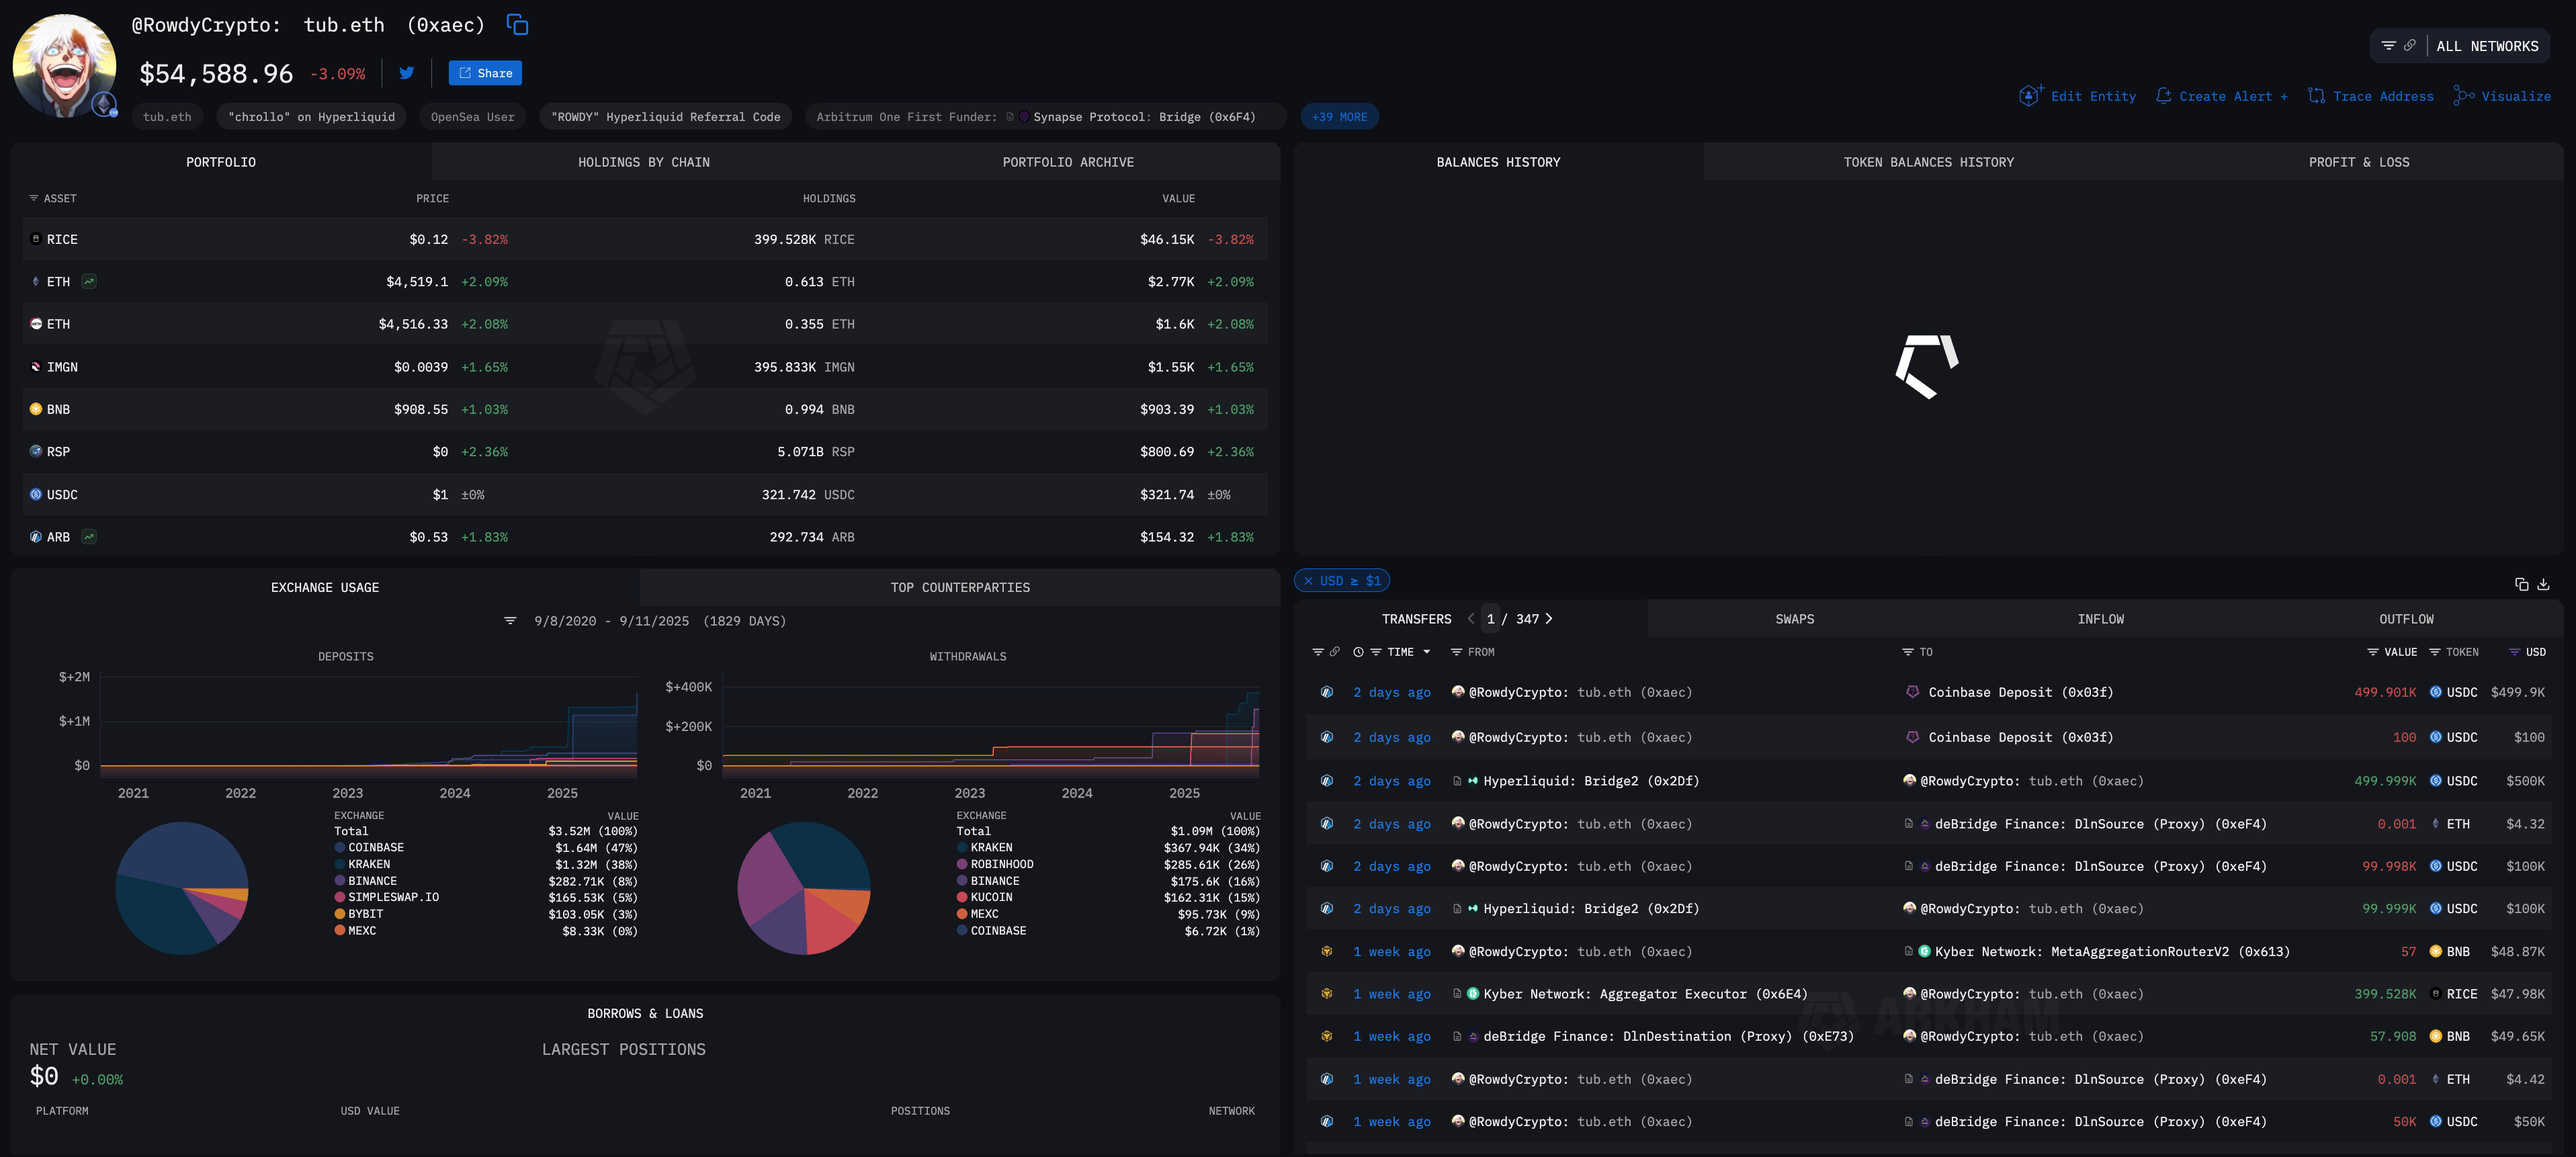
Task: Select the INFLOW tab
Action: [x=2100, y=619]
